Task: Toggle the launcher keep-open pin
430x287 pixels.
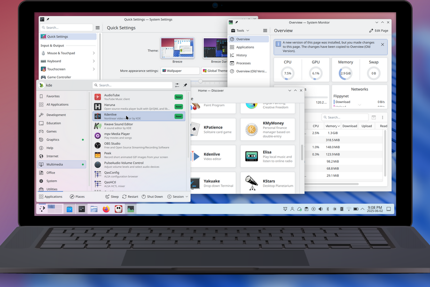Action: click(x=185, y=85)
